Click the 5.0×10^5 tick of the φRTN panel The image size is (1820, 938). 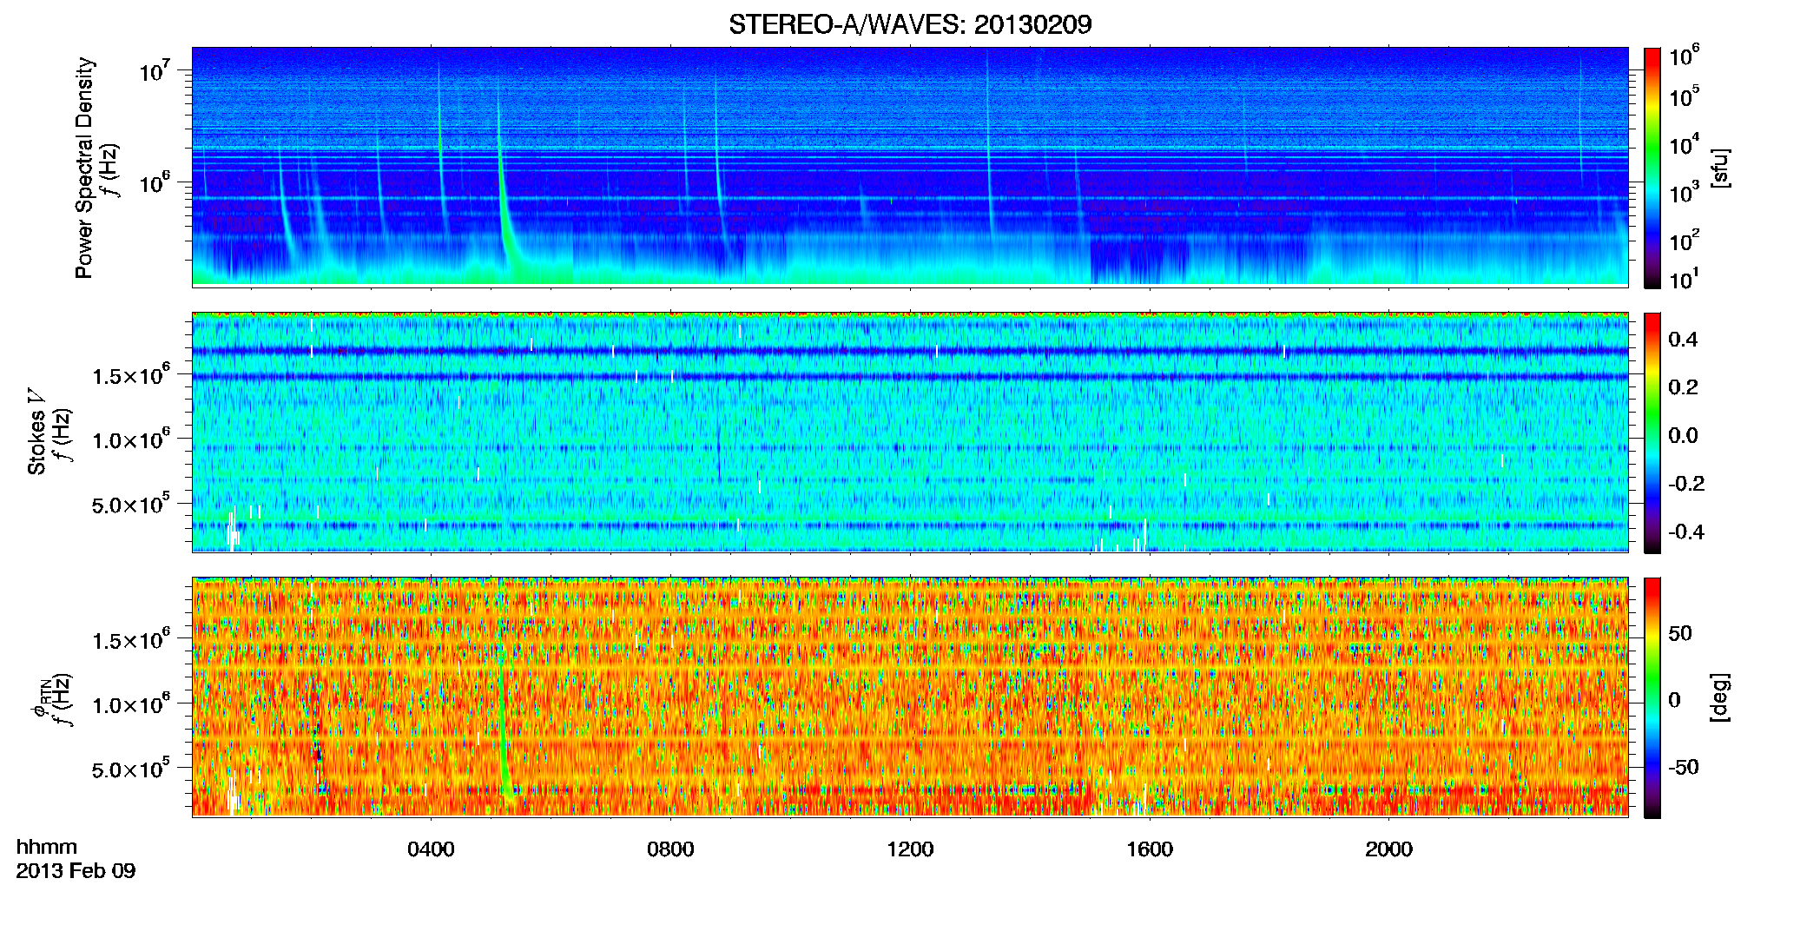point(130,769)
